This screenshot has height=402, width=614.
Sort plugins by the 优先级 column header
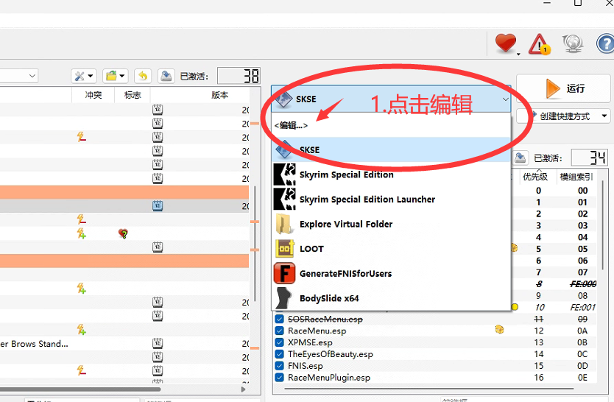(x=535, y=177)
